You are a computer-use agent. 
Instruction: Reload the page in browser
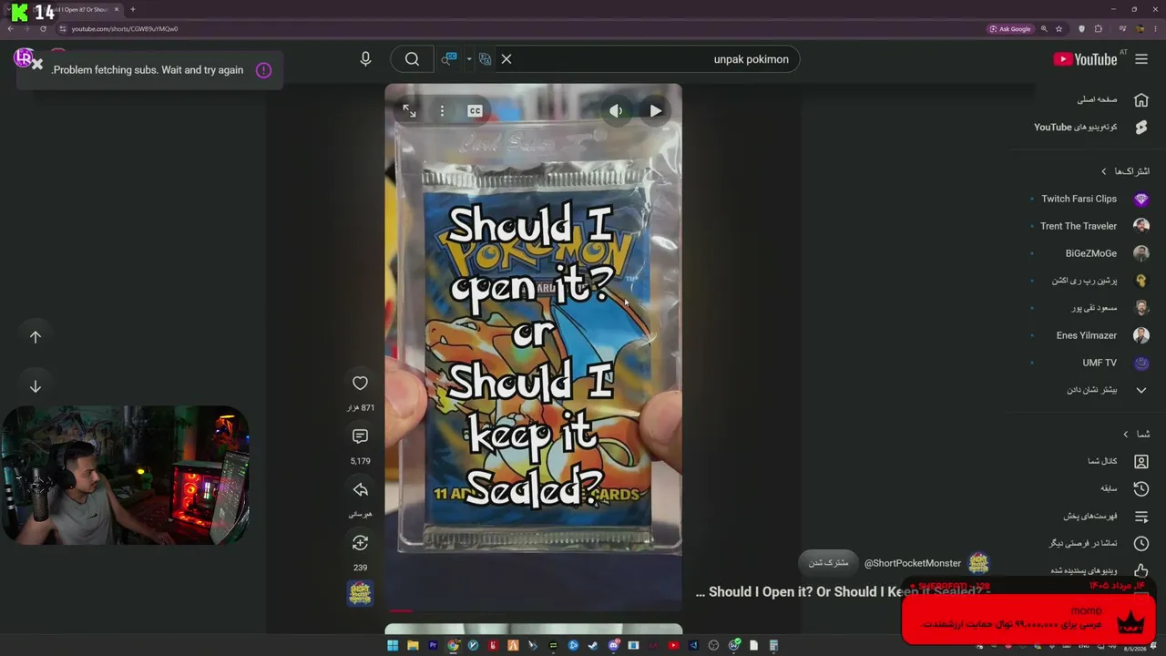click(43, 28)
